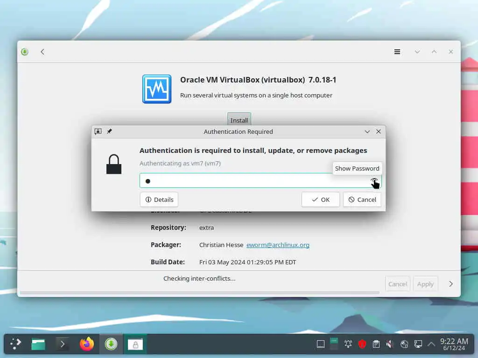Minimize the Pamac window
The image size is (478, 358).
[417, 52]
